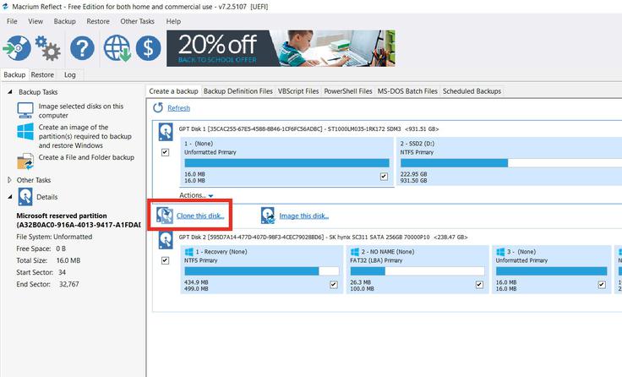Click the Image this disk link

304,216
